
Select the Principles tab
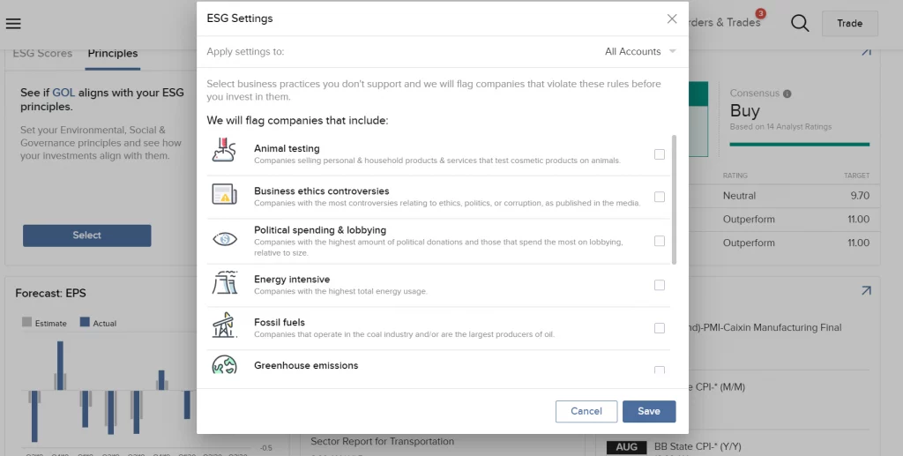click(x=113, y=53)
